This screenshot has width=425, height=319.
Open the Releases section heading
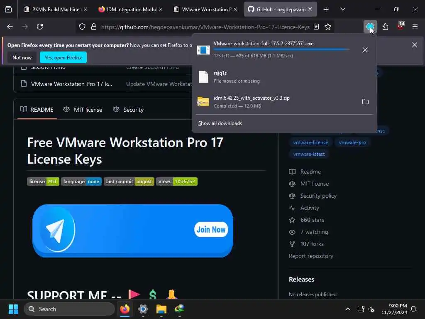[301, 280]
